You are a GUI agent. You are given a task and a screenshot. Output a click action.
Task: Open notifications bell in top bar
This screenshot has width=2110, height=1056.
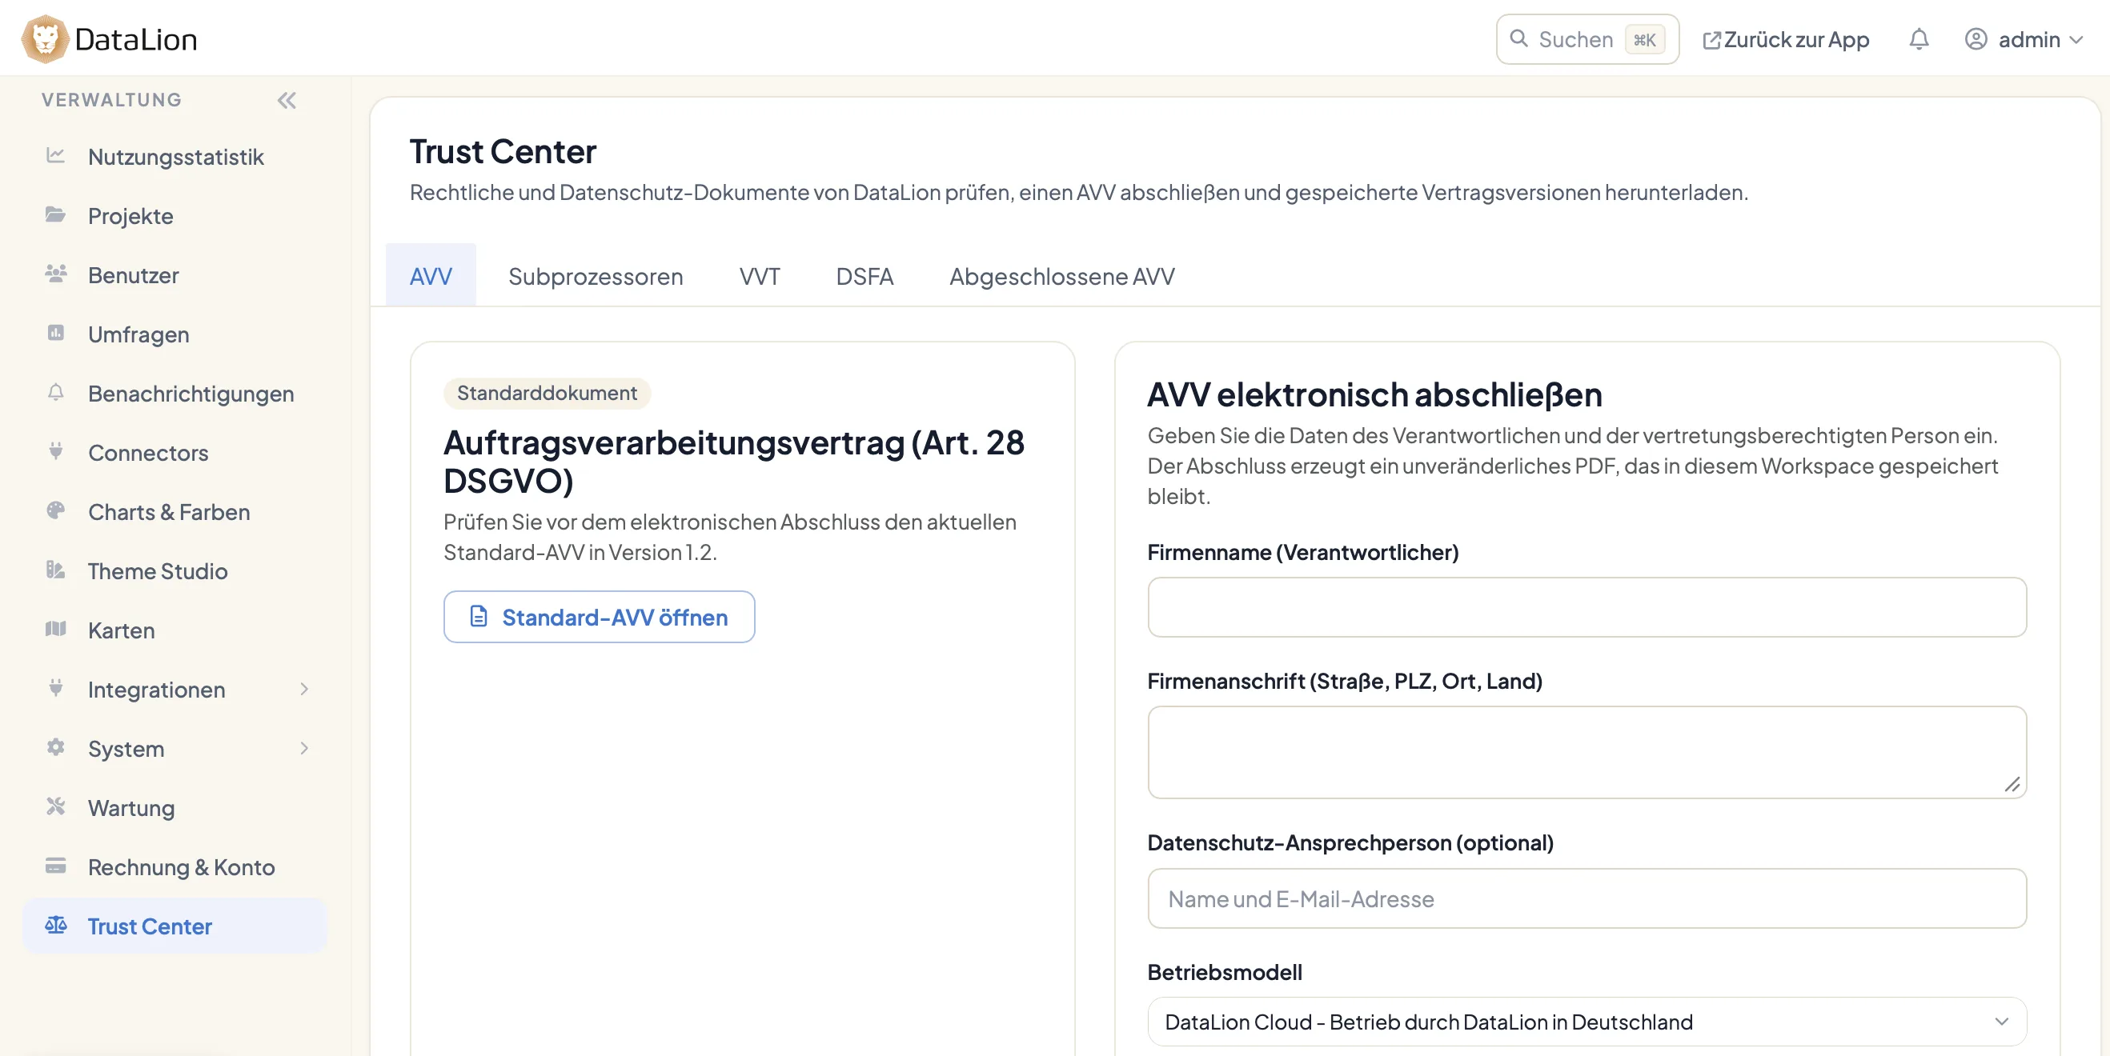pyautogui.click(x=1919, y=39)
